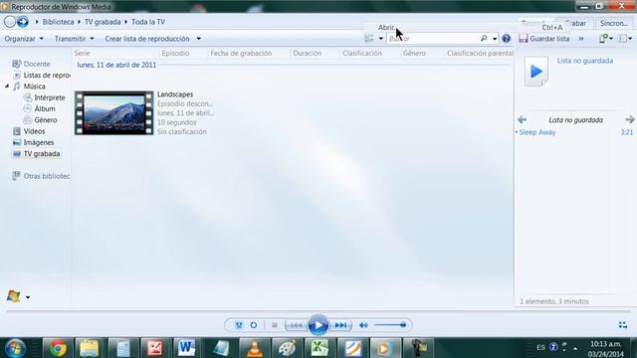Click the save disk icon for Guardar lista
The height and width of the screenshot is (358, 637).
coord(524,39)
